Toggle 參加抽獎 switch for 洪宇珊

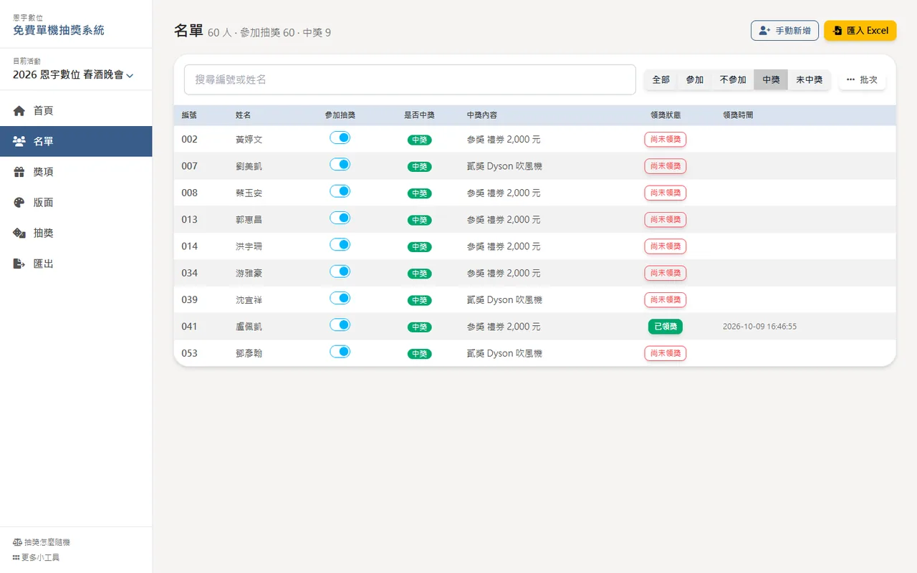tap(340, 244)
